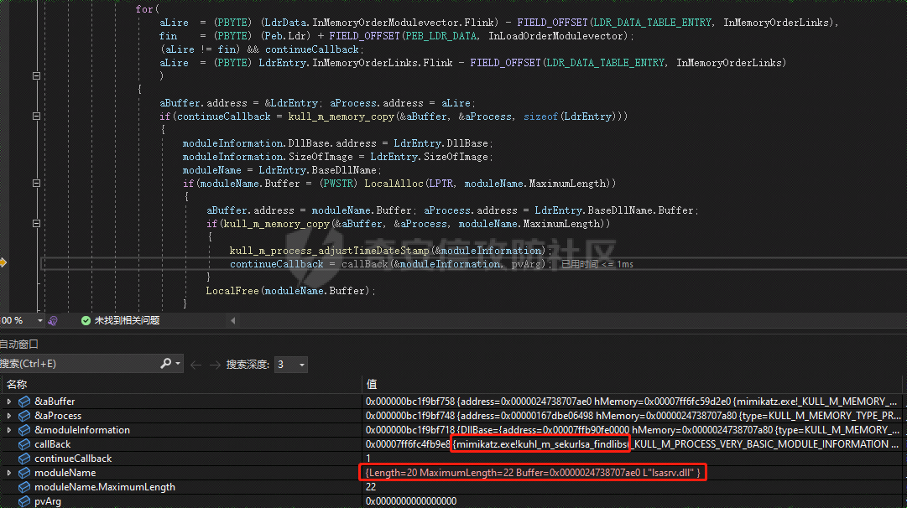
Task: Click the pvArg variable cube icon
Action: coord(24,501)
